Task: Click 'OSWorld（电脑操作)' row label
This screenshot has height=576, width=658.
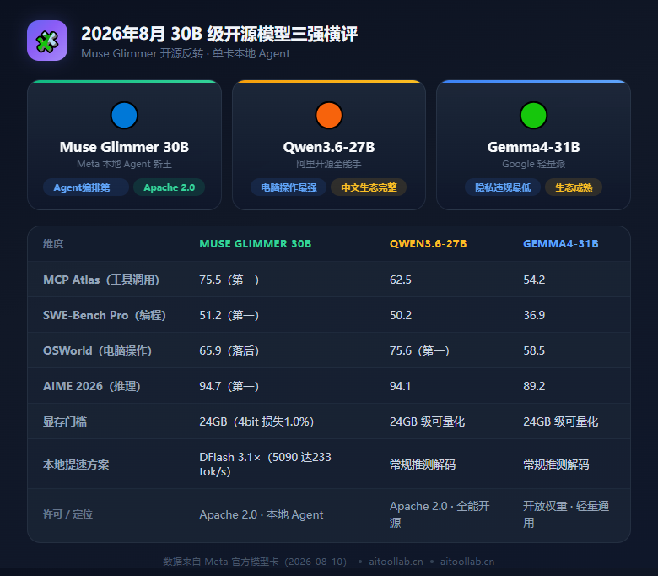Action: pos(97,350)
